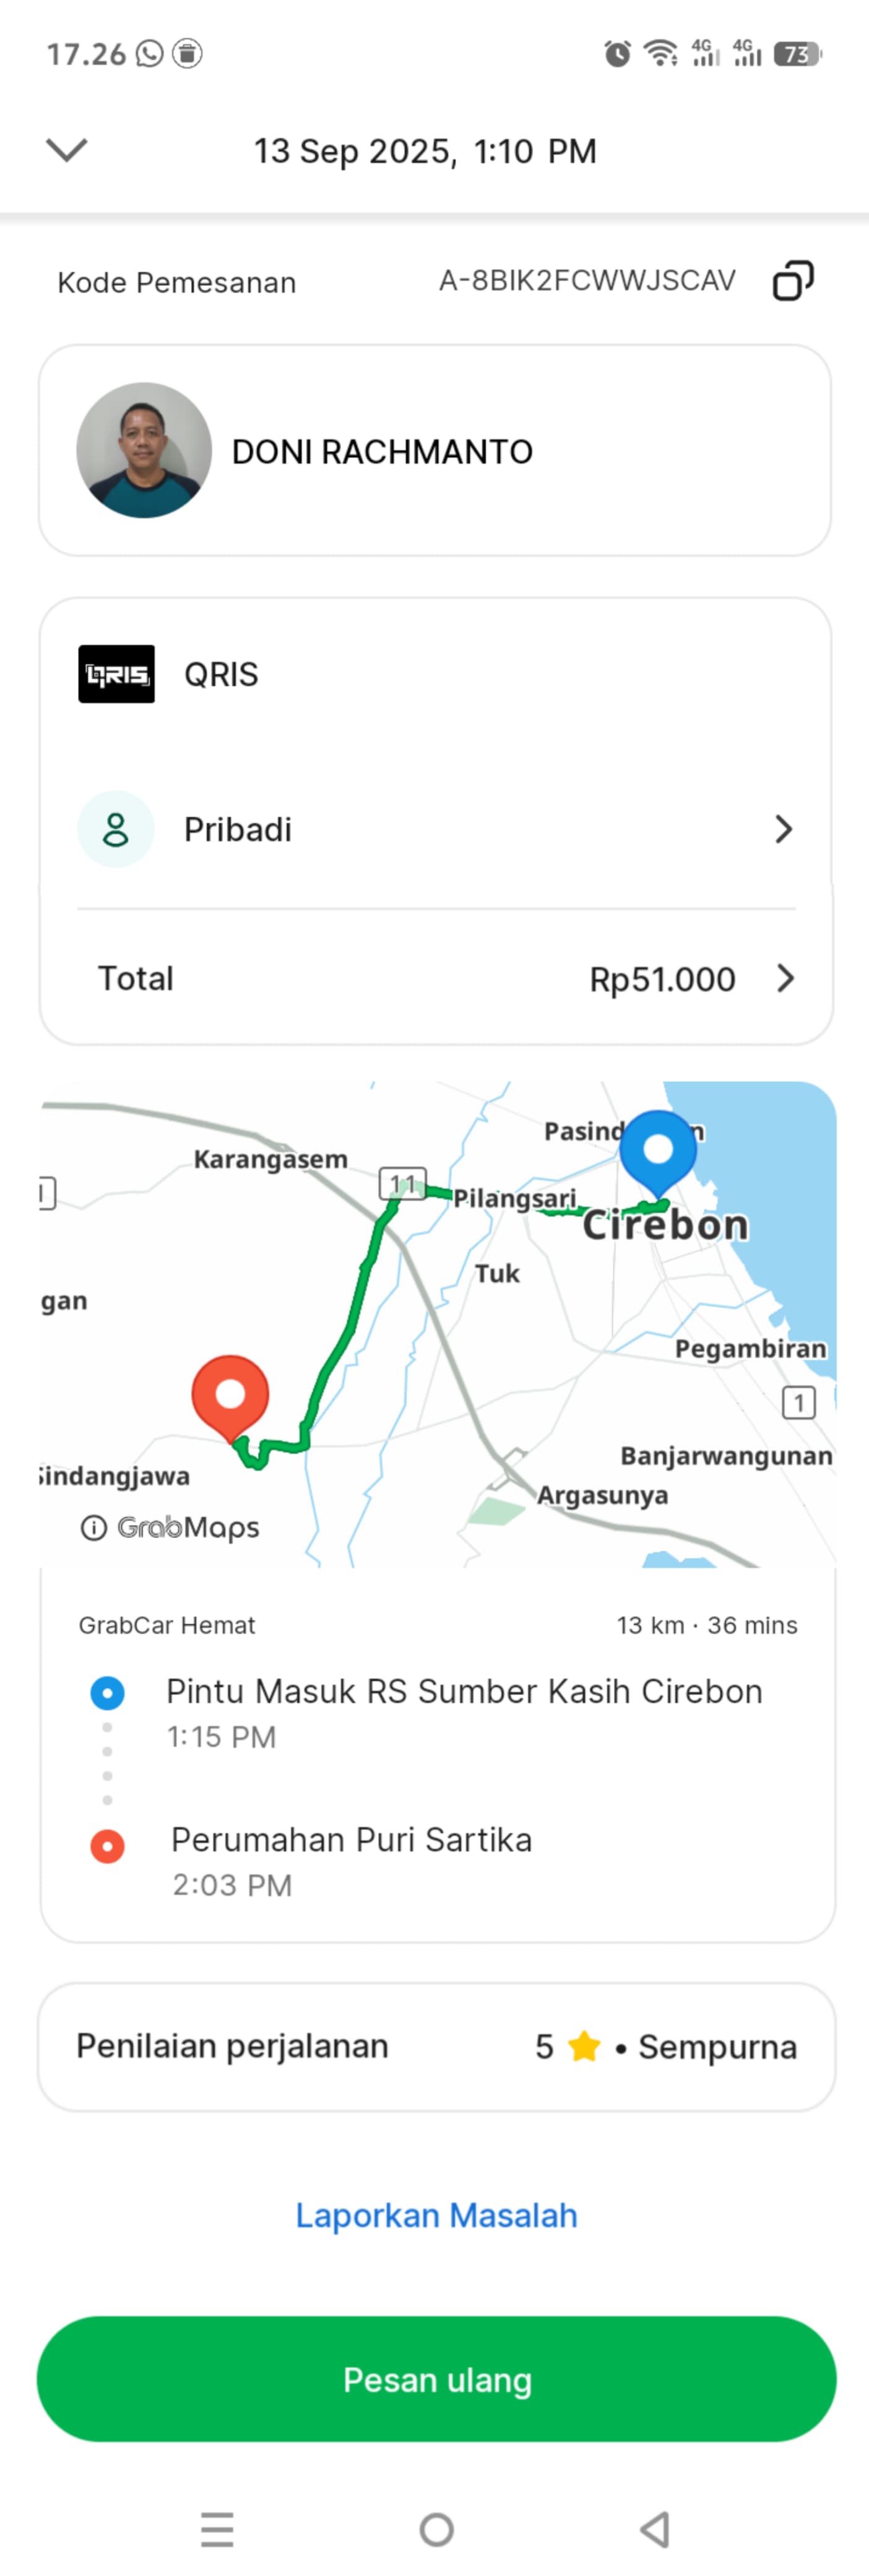Open the driver's profile photo
The width and height of the screenshot is (869, 2576).
coord(144,450)
